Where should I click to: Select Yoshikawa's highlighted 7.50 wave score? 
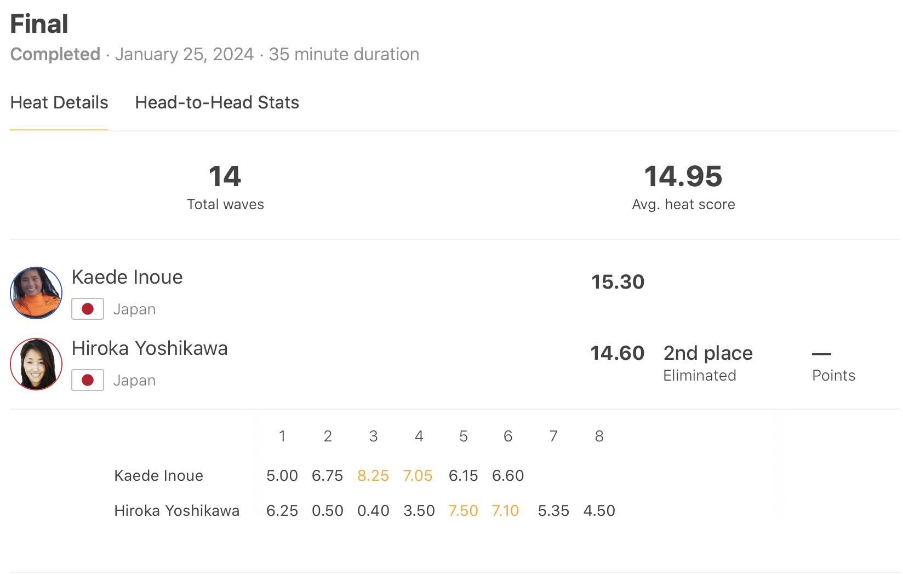(x=464, y=510)
